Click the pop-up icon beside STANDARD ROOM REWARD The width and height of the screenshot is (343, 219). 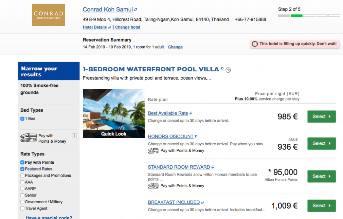pyautogui.click(x=213, y=167)
